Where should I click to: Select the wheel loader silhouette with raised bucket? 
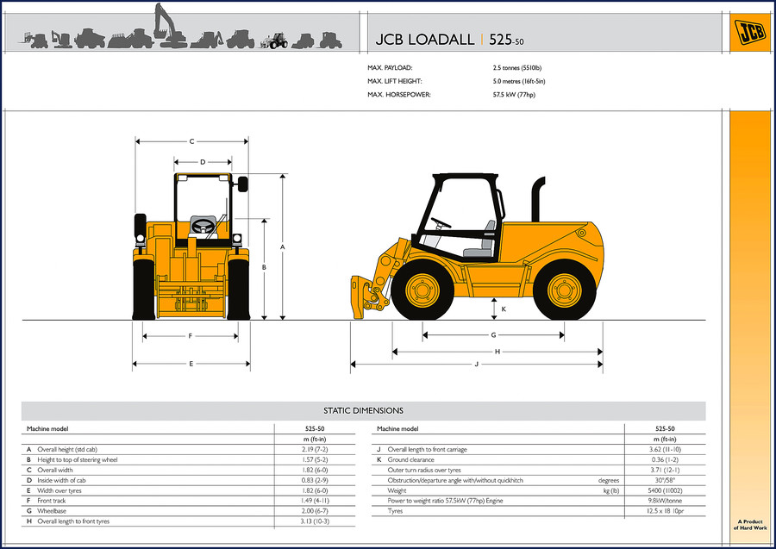coord(131,38)
